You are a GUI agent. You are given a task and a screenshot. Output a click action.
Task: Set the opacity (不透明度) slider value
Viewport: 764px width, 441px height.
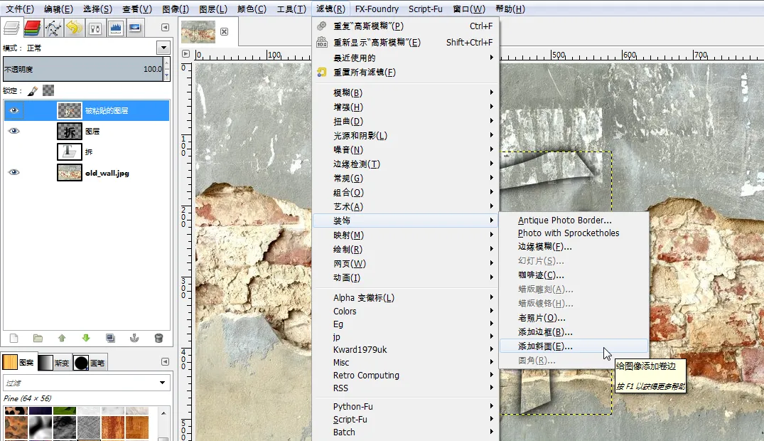coord(83,69)
